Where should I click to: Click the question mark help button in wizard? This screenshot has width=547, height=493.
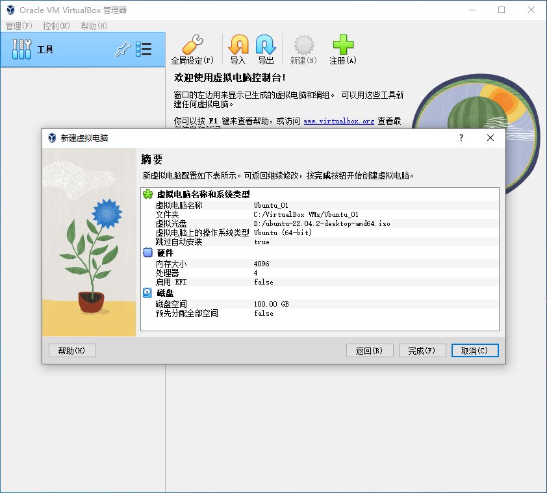461,138
